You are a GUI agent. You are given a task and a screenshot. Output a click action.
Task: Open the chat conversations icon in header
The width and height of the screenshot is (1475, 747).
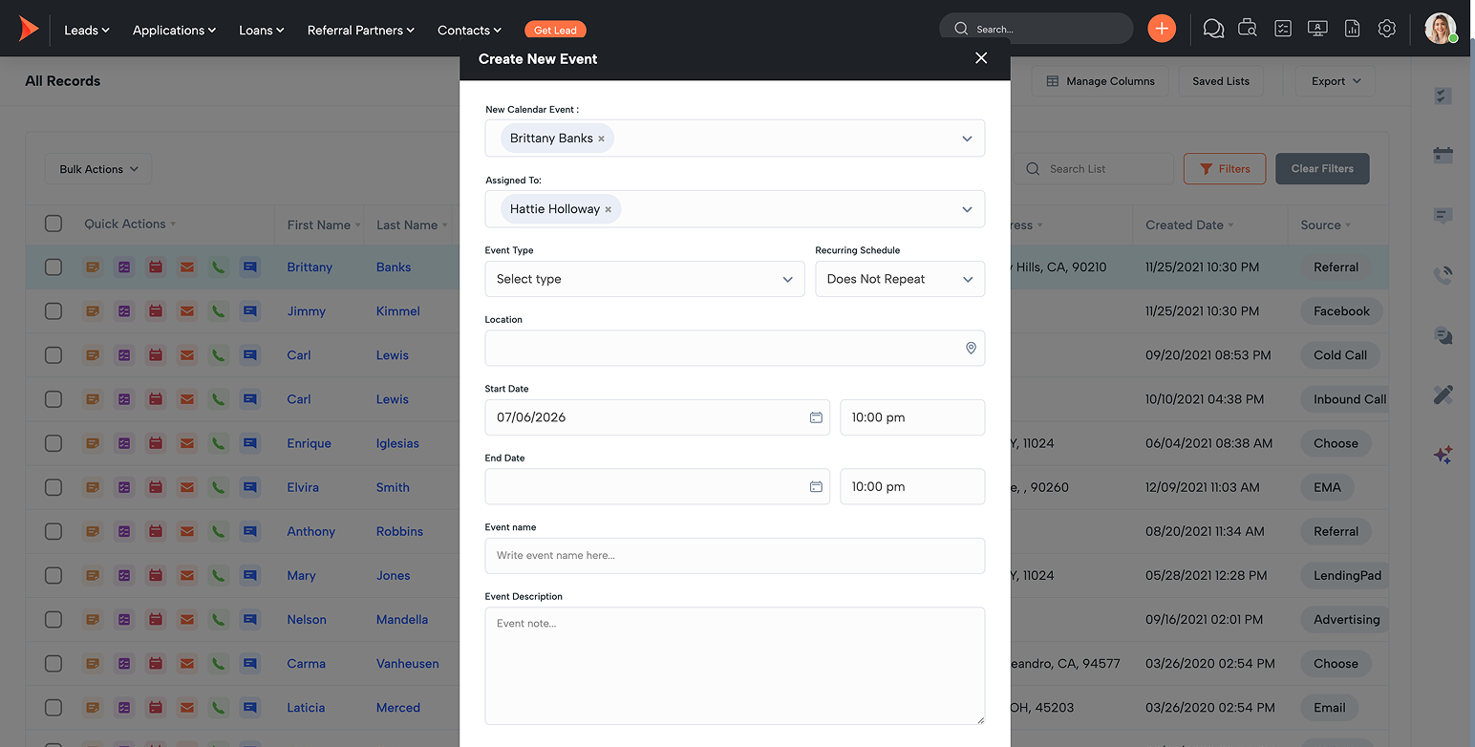(x=1213, y=29)
